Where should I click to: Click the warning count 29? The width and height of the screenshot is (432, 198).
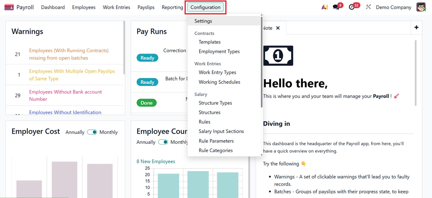(x=18, y=96)
